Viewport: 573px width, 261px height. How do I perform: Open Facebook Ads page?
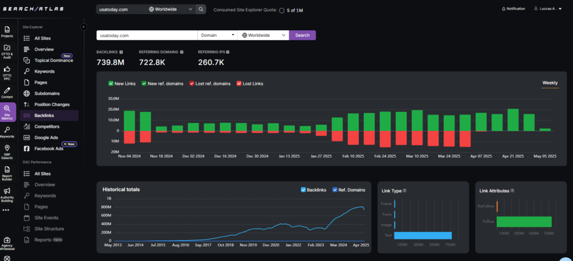click(49, 149)
